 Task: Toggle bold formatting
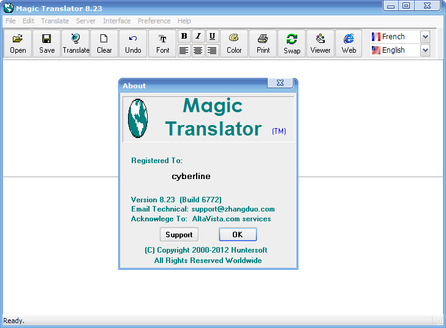pos(184,36)
